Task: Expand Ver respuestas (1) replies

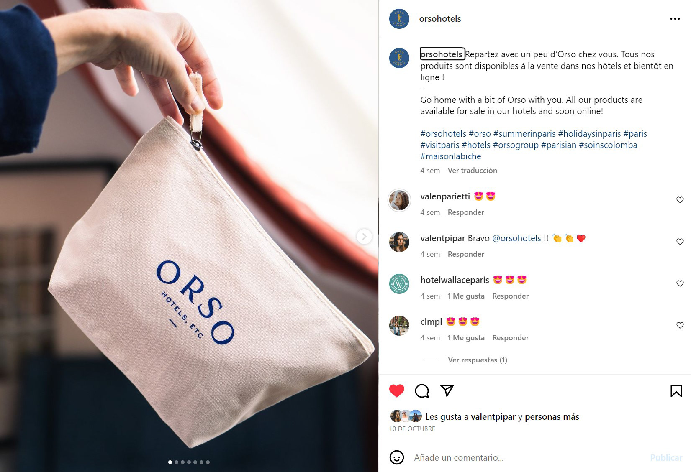Action: (477, 360)
